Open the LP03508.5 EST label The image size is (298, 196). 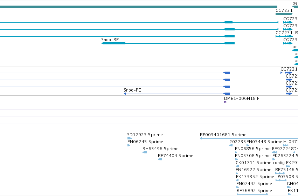287,177
